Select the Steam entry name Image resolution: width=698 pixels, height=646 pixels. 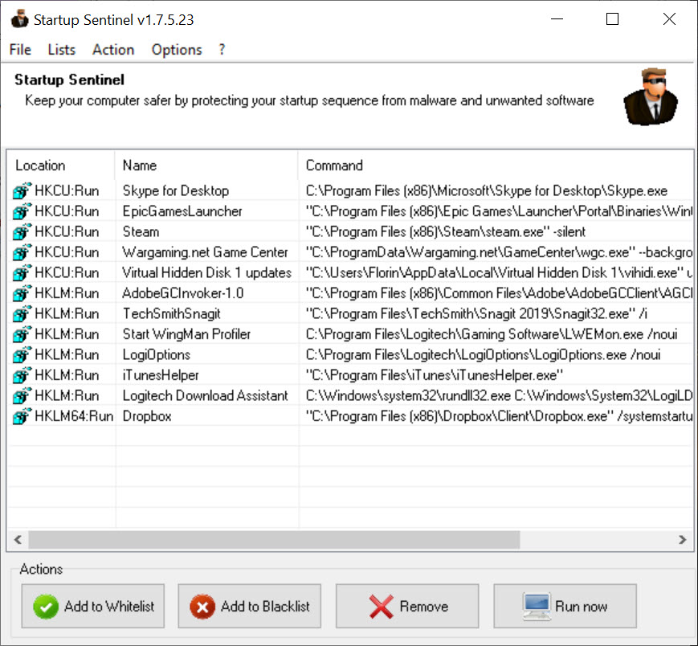(x=141, y=231)
